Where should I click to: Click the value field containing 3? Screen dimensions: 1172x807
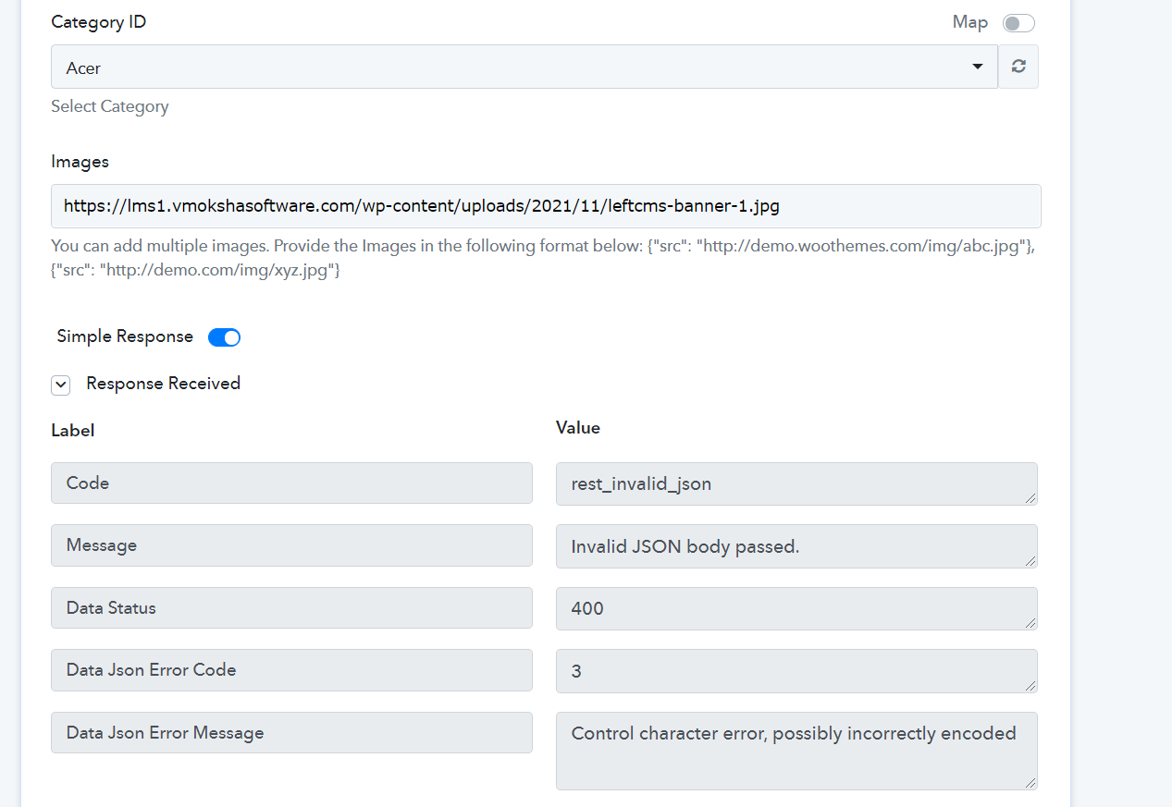click(x=796, y=671)
